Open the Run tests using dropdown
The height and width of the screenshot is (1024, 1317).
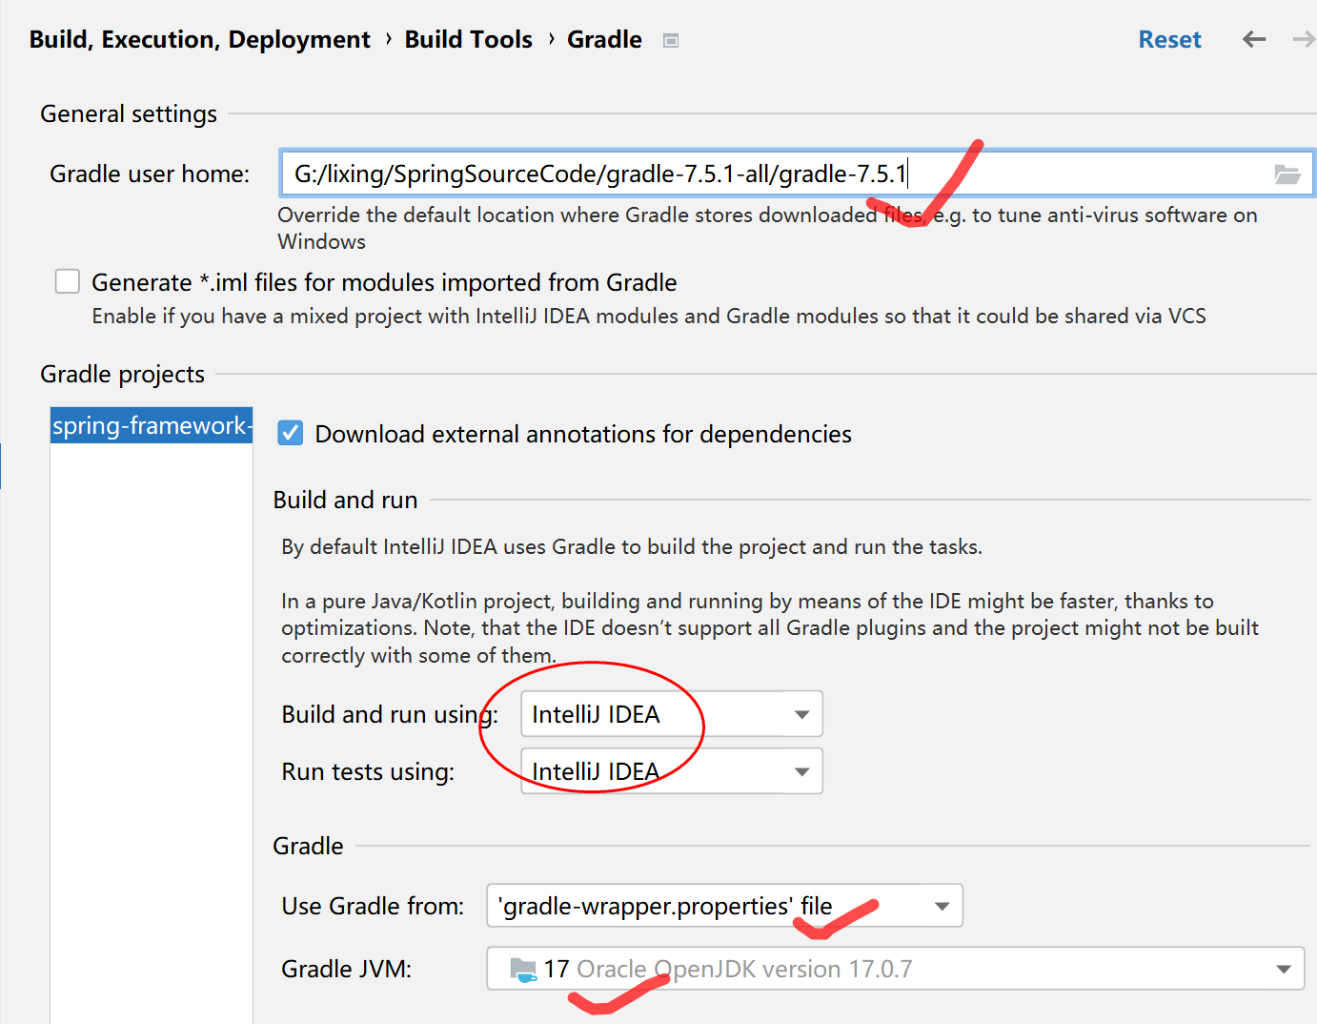click(672, 771)
